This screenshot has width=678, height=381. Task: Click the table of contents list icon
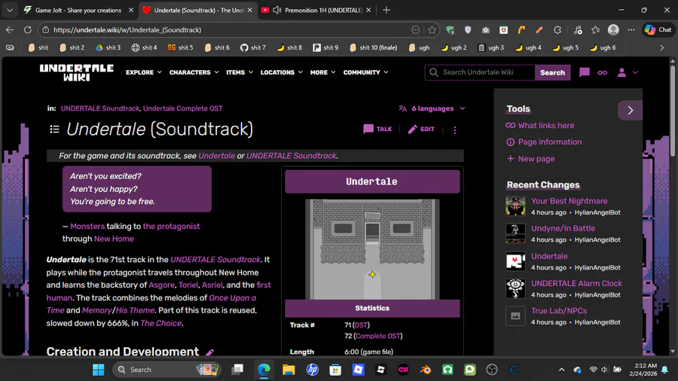54,130
